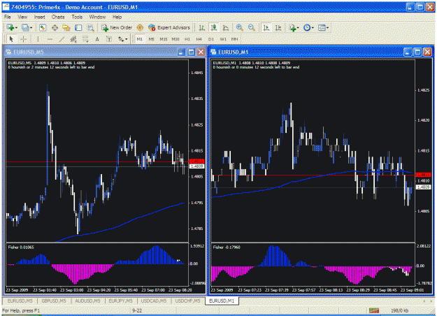Switch to M15 timeframe
Screen dimensions: 437x316
(x=164, y=39)
